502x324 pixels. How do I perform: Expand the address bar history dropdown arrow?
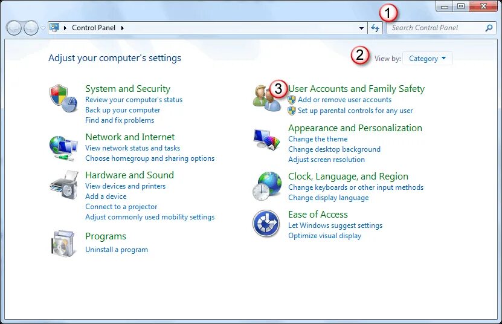coord(361,28)
